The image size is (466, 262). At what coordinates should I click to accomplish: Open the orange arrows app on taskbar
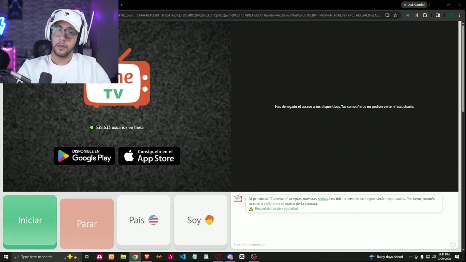[x=159, y=257]
